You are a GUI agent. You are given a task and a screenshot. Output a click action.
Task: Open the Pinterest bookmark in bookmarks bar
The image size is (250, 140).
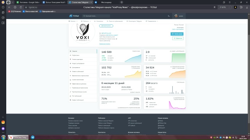15,11
